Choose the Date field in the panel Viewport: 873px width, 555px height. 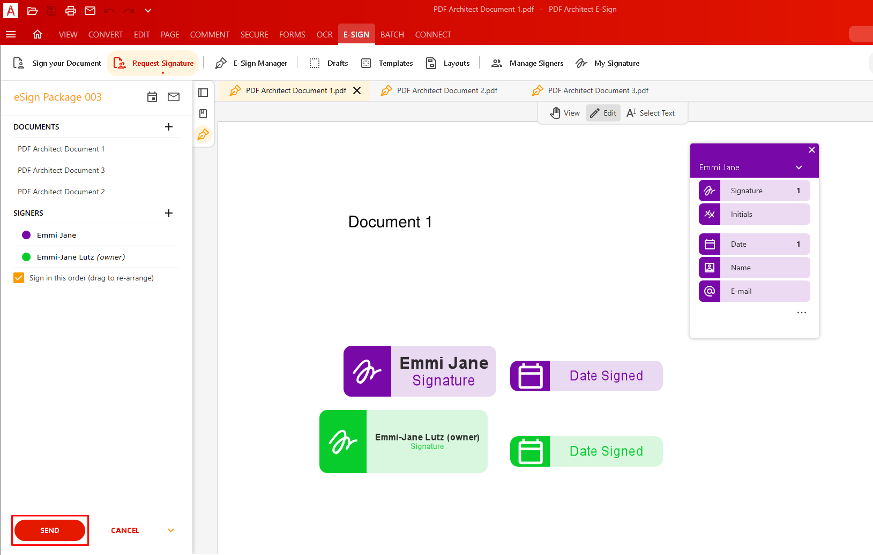pyautogui.click(x=755, y=244)
